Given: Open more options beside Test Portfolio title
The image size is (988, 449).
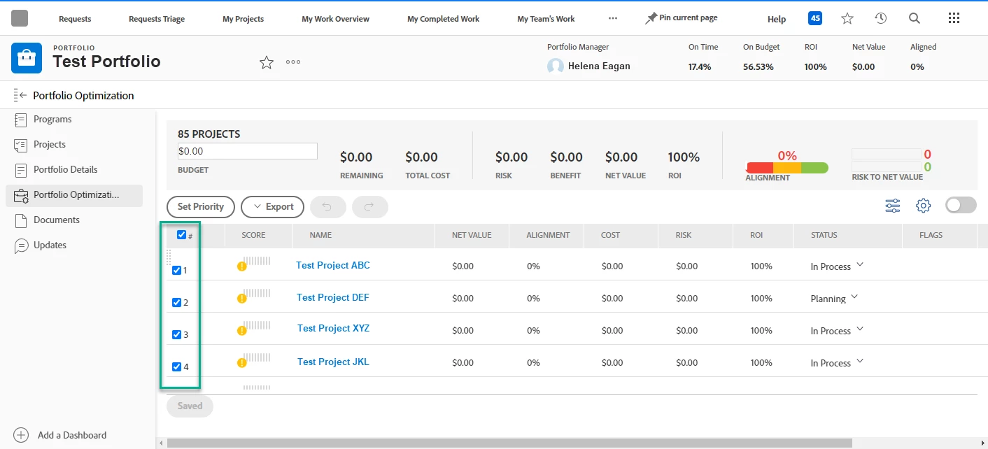Looking at the screenshot, I should coord(293,62).
